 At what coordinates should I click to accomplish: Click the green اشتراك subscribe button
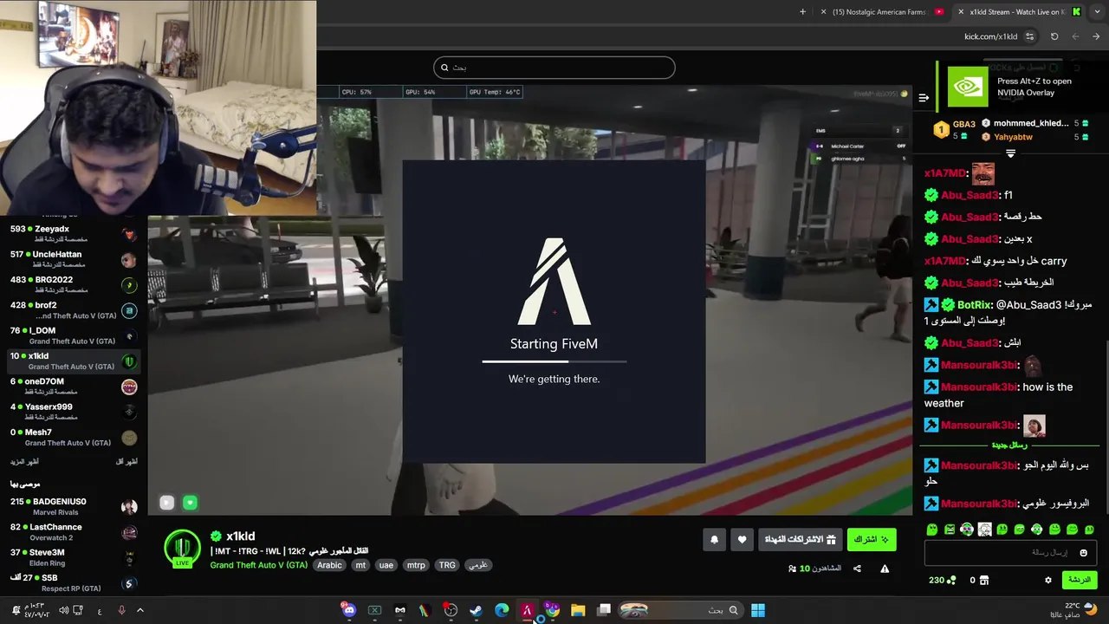pyautogui.click(x=871, y=539)
